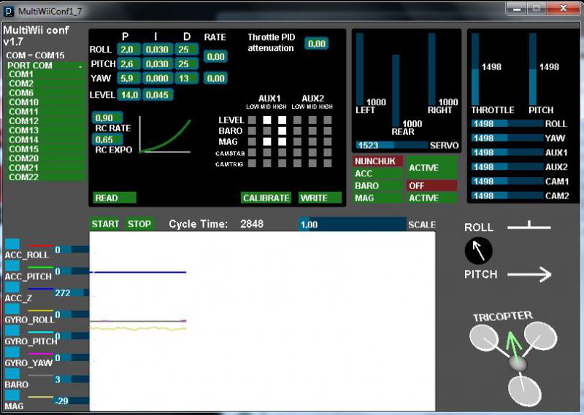Click the Cycle Time value 2848
584x415 pixels.
(252, 224)
